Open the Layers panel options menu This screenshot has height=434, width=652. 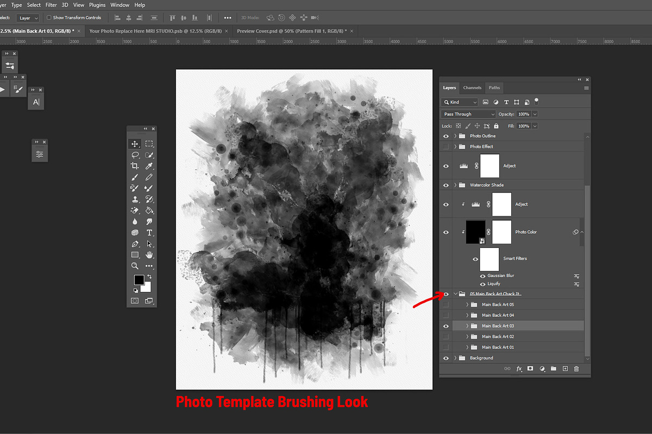pos(586,88)
